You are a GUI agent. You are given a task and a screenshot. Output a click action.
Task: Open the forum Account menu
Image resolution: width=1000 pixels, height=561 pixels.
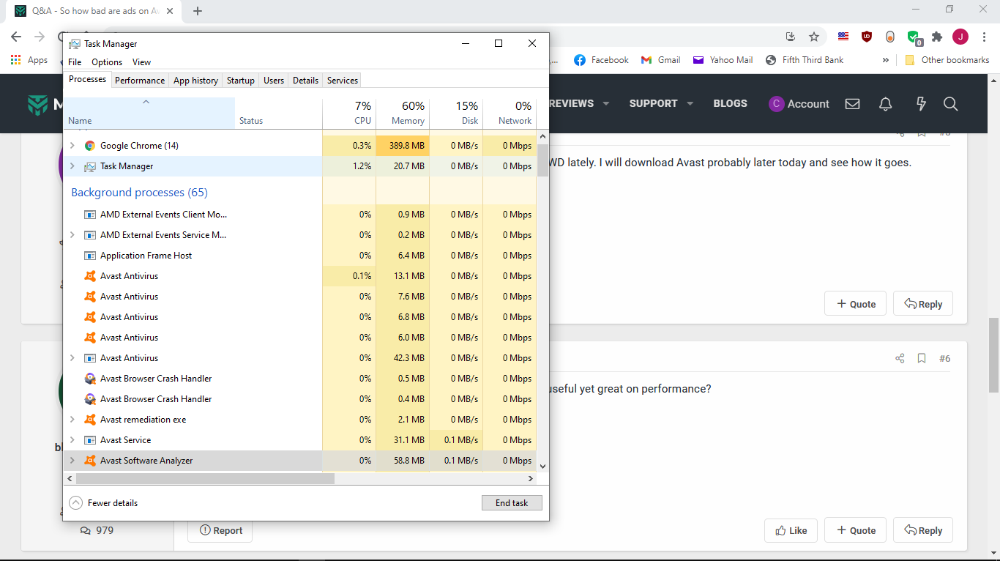point(799,104)
